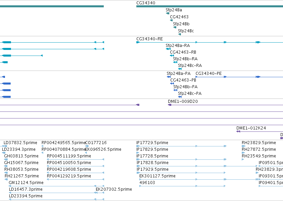Click the DME1-012K24 clone label
The width and height of the screenshot is (283, 201).
251,128
